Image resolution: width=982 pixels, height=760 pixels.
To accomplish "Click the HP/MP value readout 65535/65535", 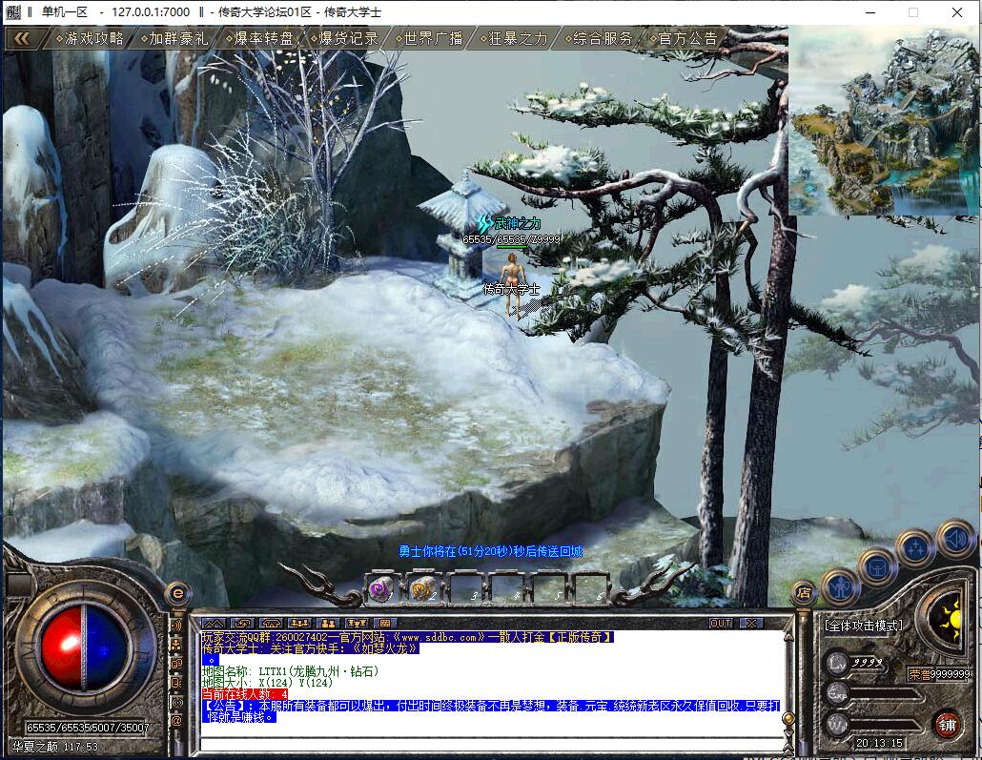I will coord(87,728).
